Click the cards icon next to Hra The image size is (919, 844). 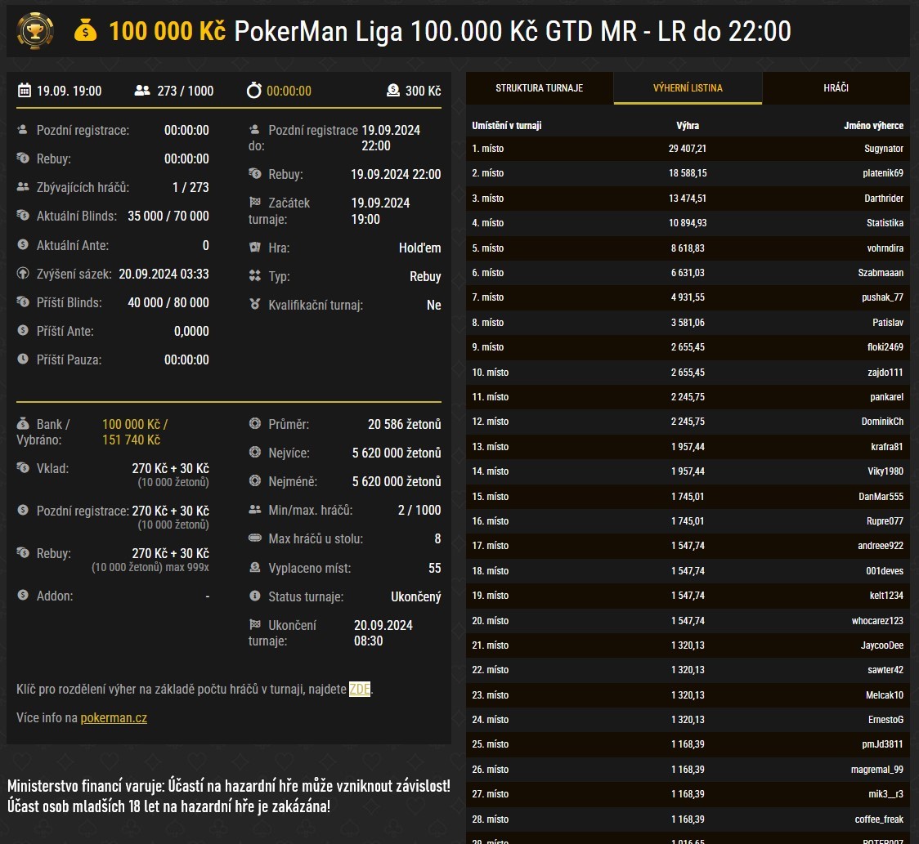pos(255,248)
